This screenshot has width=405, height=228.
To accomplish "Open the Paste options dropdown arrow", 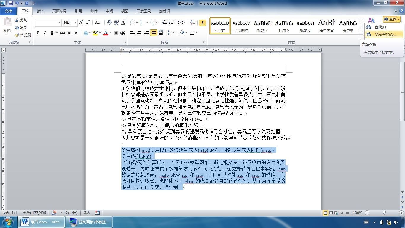I will click(x=7, y=35).
